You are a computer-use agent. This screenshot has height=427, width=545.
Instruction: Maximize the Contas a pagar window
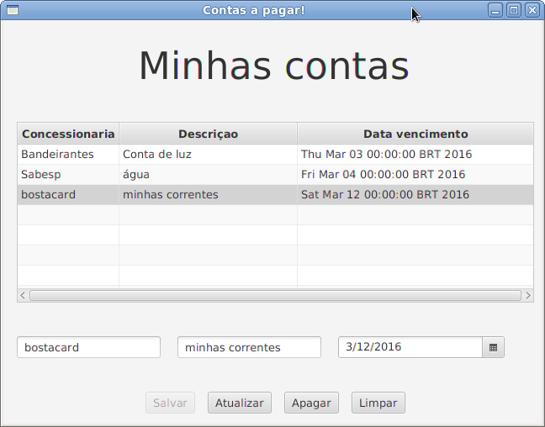coord(514,10)
